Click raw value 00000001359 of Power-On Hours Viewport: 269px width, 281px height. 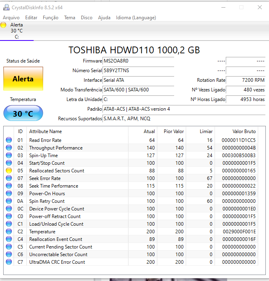pos(239,194)
